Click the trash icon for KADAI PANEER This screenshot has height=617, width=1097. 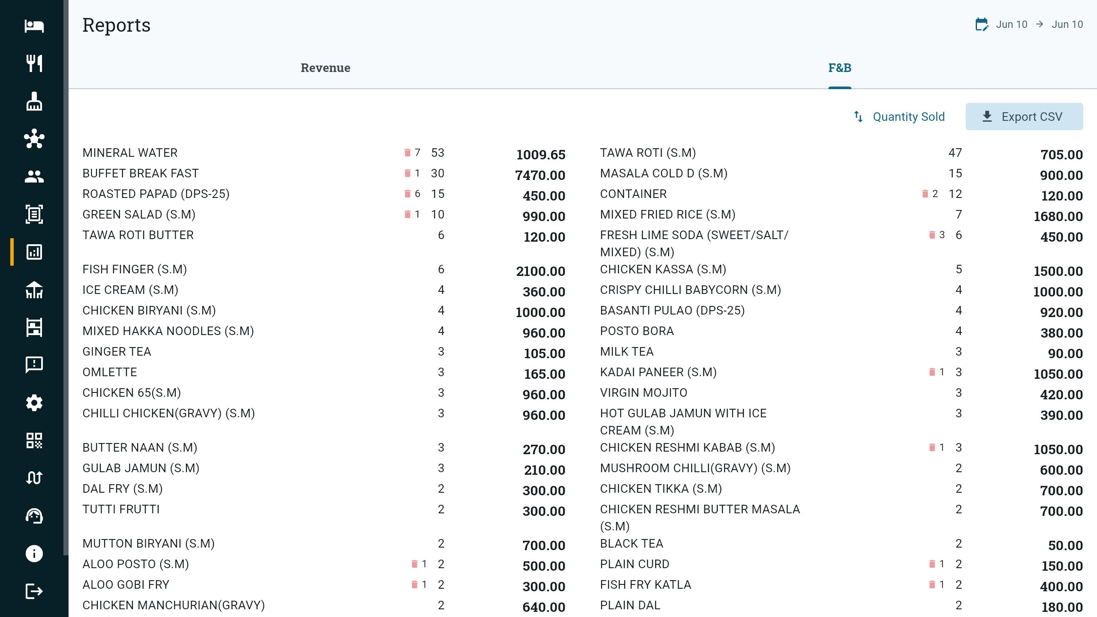pyautogui.click(x=932, y=372)
